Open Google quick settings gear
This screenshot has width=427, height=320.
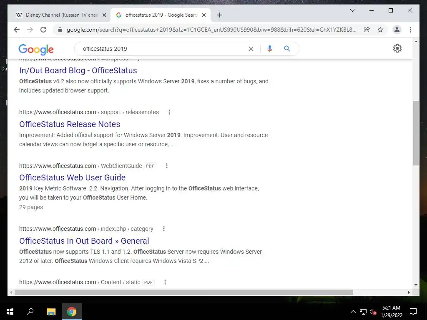coord(397,48)
